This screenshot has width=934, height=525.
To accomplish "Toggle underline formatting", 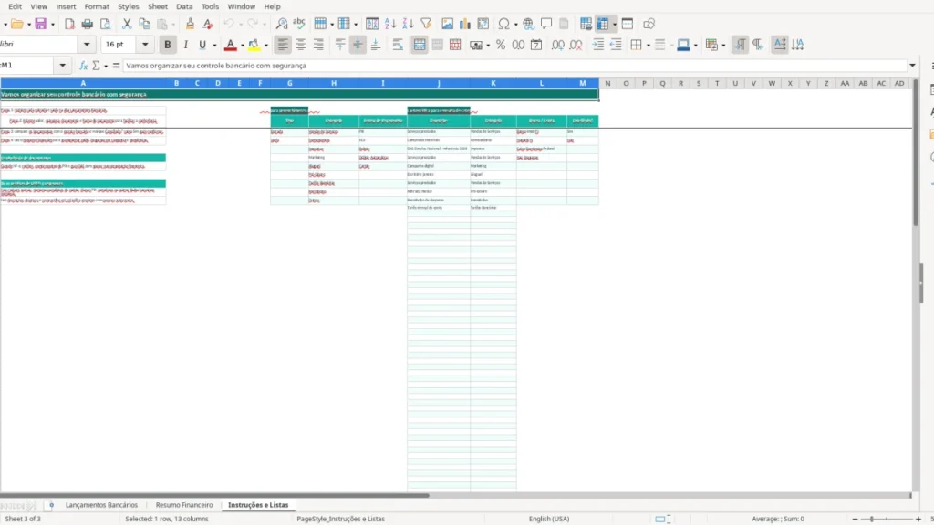I will tap(202, 45).
